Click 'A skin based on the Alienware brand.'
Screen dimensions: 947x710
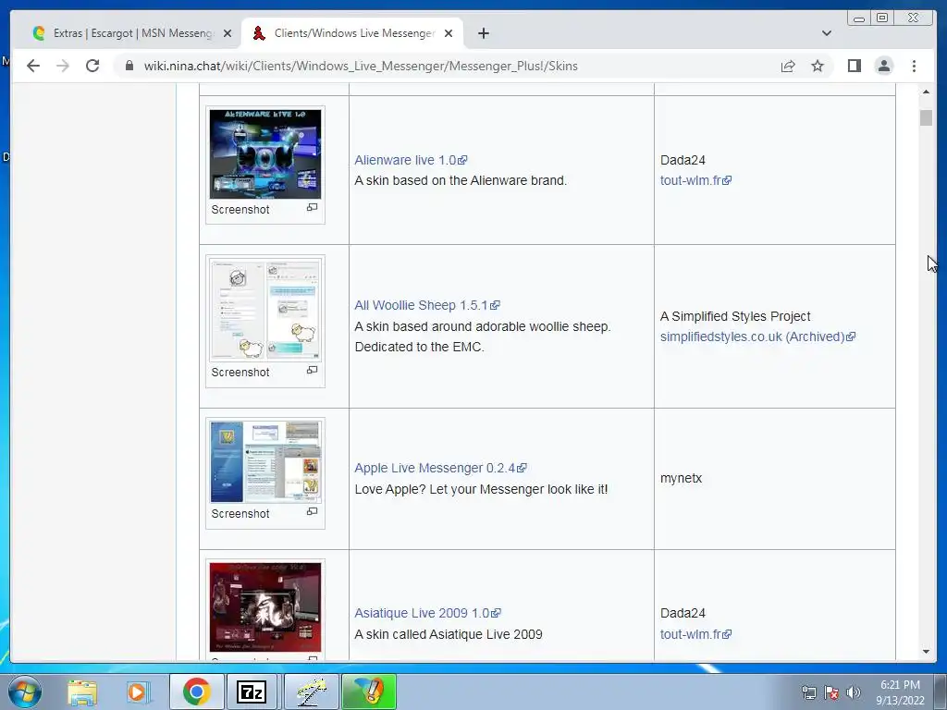pos(461,180)
